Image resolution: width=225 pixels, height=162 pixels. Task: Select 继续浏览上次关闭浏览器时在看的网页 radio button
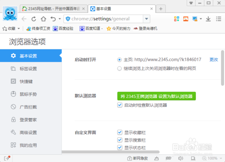coord(119,68)
